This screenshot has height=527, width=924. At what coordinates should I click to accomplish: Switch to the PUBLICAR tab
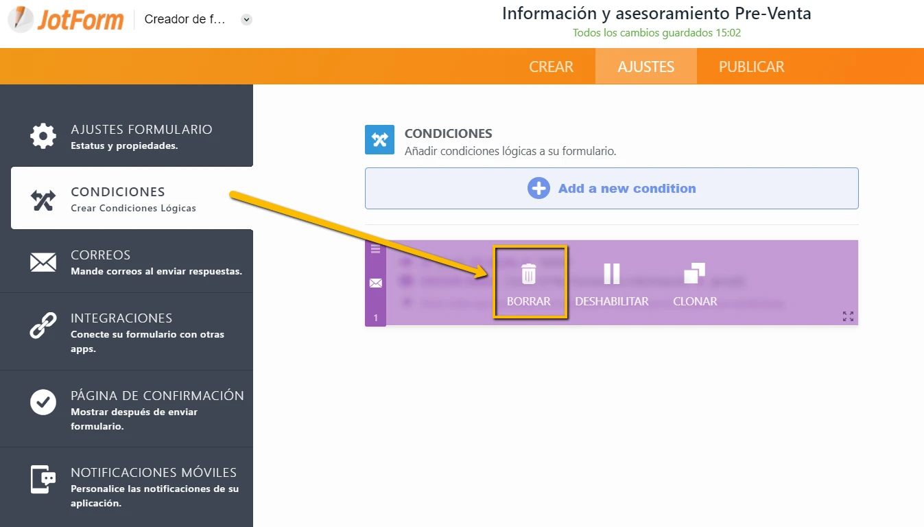751,67
